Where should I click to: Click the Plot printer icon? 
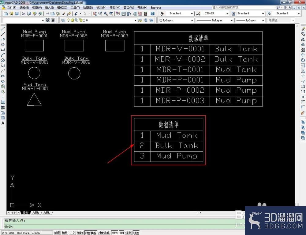tap(24, 14)
